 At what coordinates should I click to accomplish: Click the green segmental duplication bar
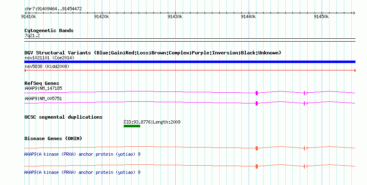click(x=132, y=126)
